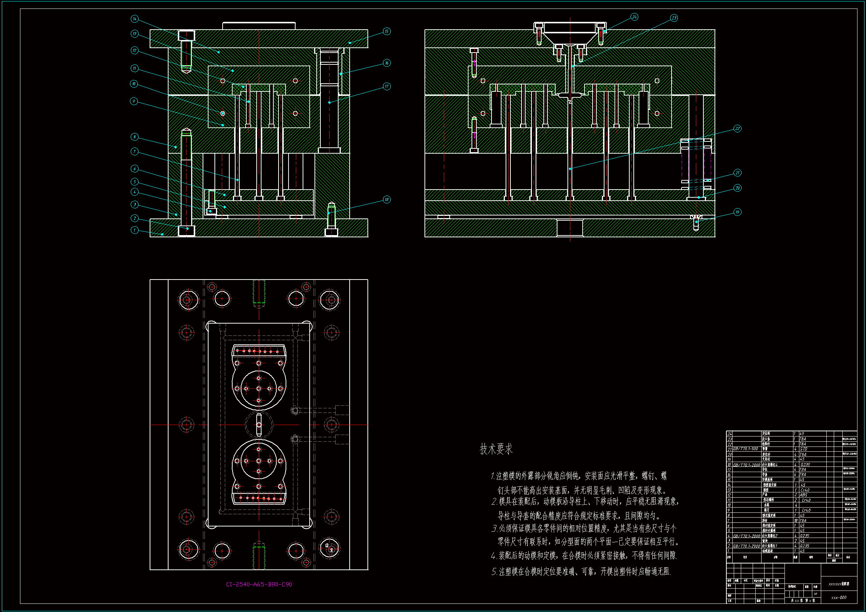
Task: Click part balloon number 14
Action: tap(135, 19)
